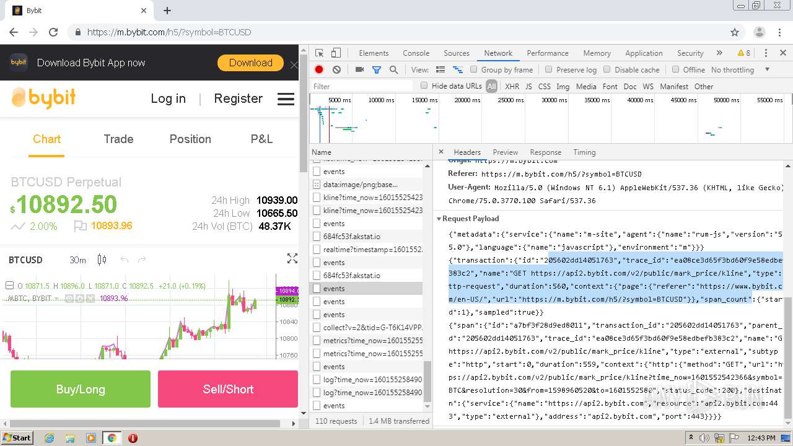Image resolution: width=793 pixels, height=446 pixels.
Task: Collapse the Request Payload section
Action: (439, 219)
